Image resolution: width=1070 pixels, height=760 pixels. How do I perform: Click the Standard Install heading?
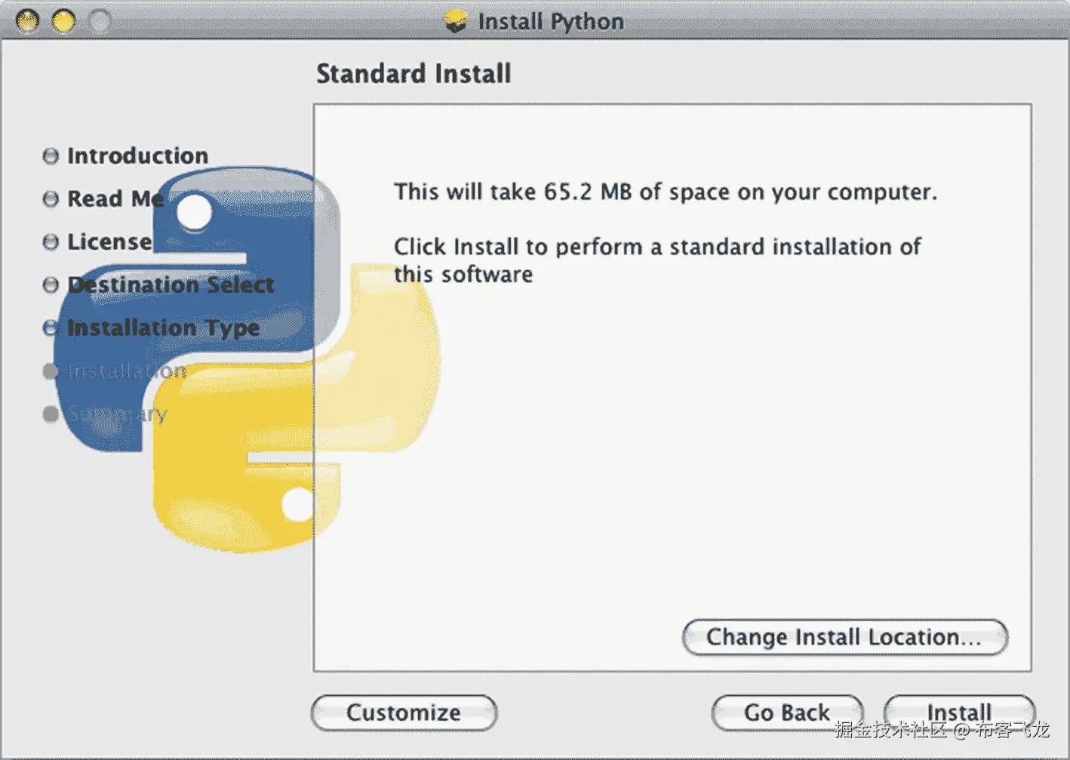414,73
